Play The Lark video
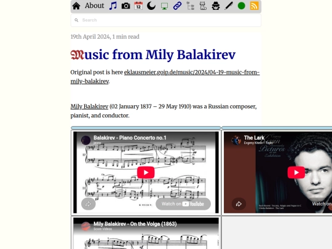This screenshot has height=249, width=332. click(296, 172)
